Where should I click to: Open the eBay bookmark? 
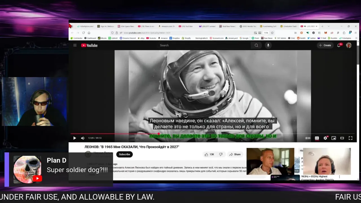tap(141, 38)
